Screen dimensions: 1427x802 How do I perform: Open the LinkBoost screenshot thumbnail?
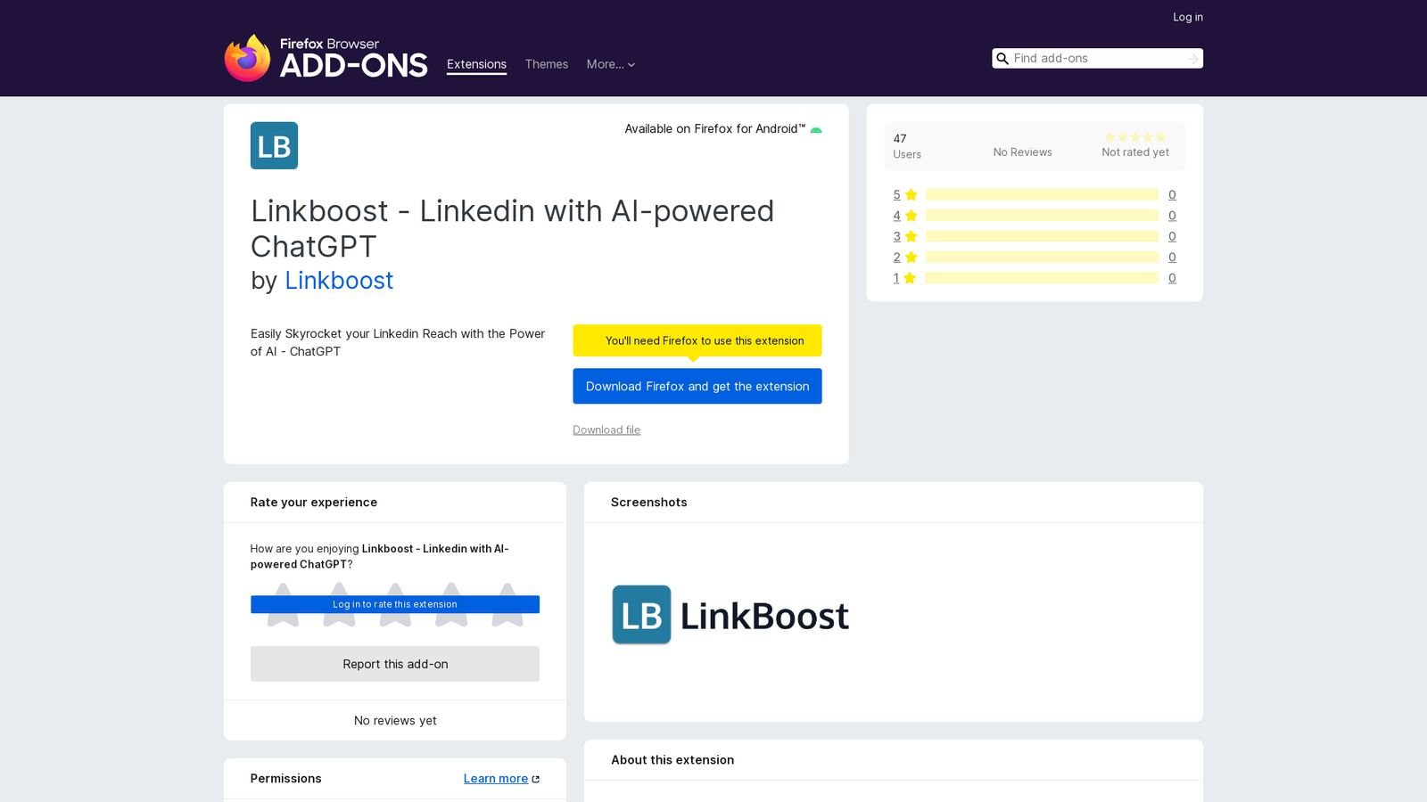(x=730, y=615)
